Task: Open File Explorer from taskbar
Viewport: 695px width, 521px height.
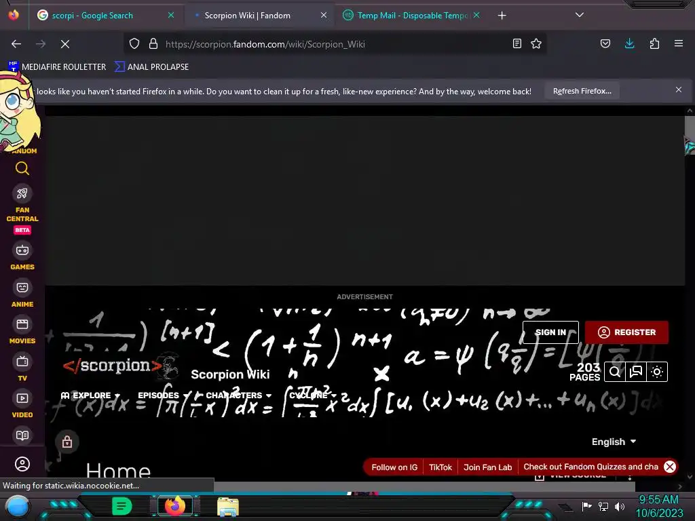Action: point(228,506)
